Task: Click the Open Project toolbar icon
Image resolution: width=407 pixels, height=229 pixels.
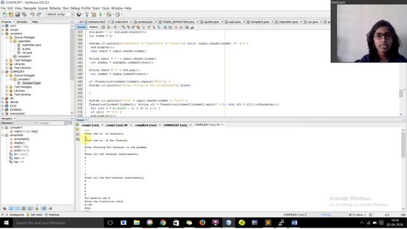Action: pos(17,15)
